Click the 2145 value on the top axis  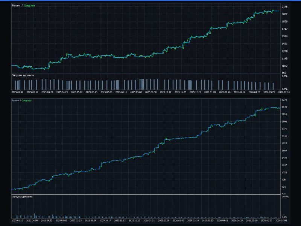point(285,7)
